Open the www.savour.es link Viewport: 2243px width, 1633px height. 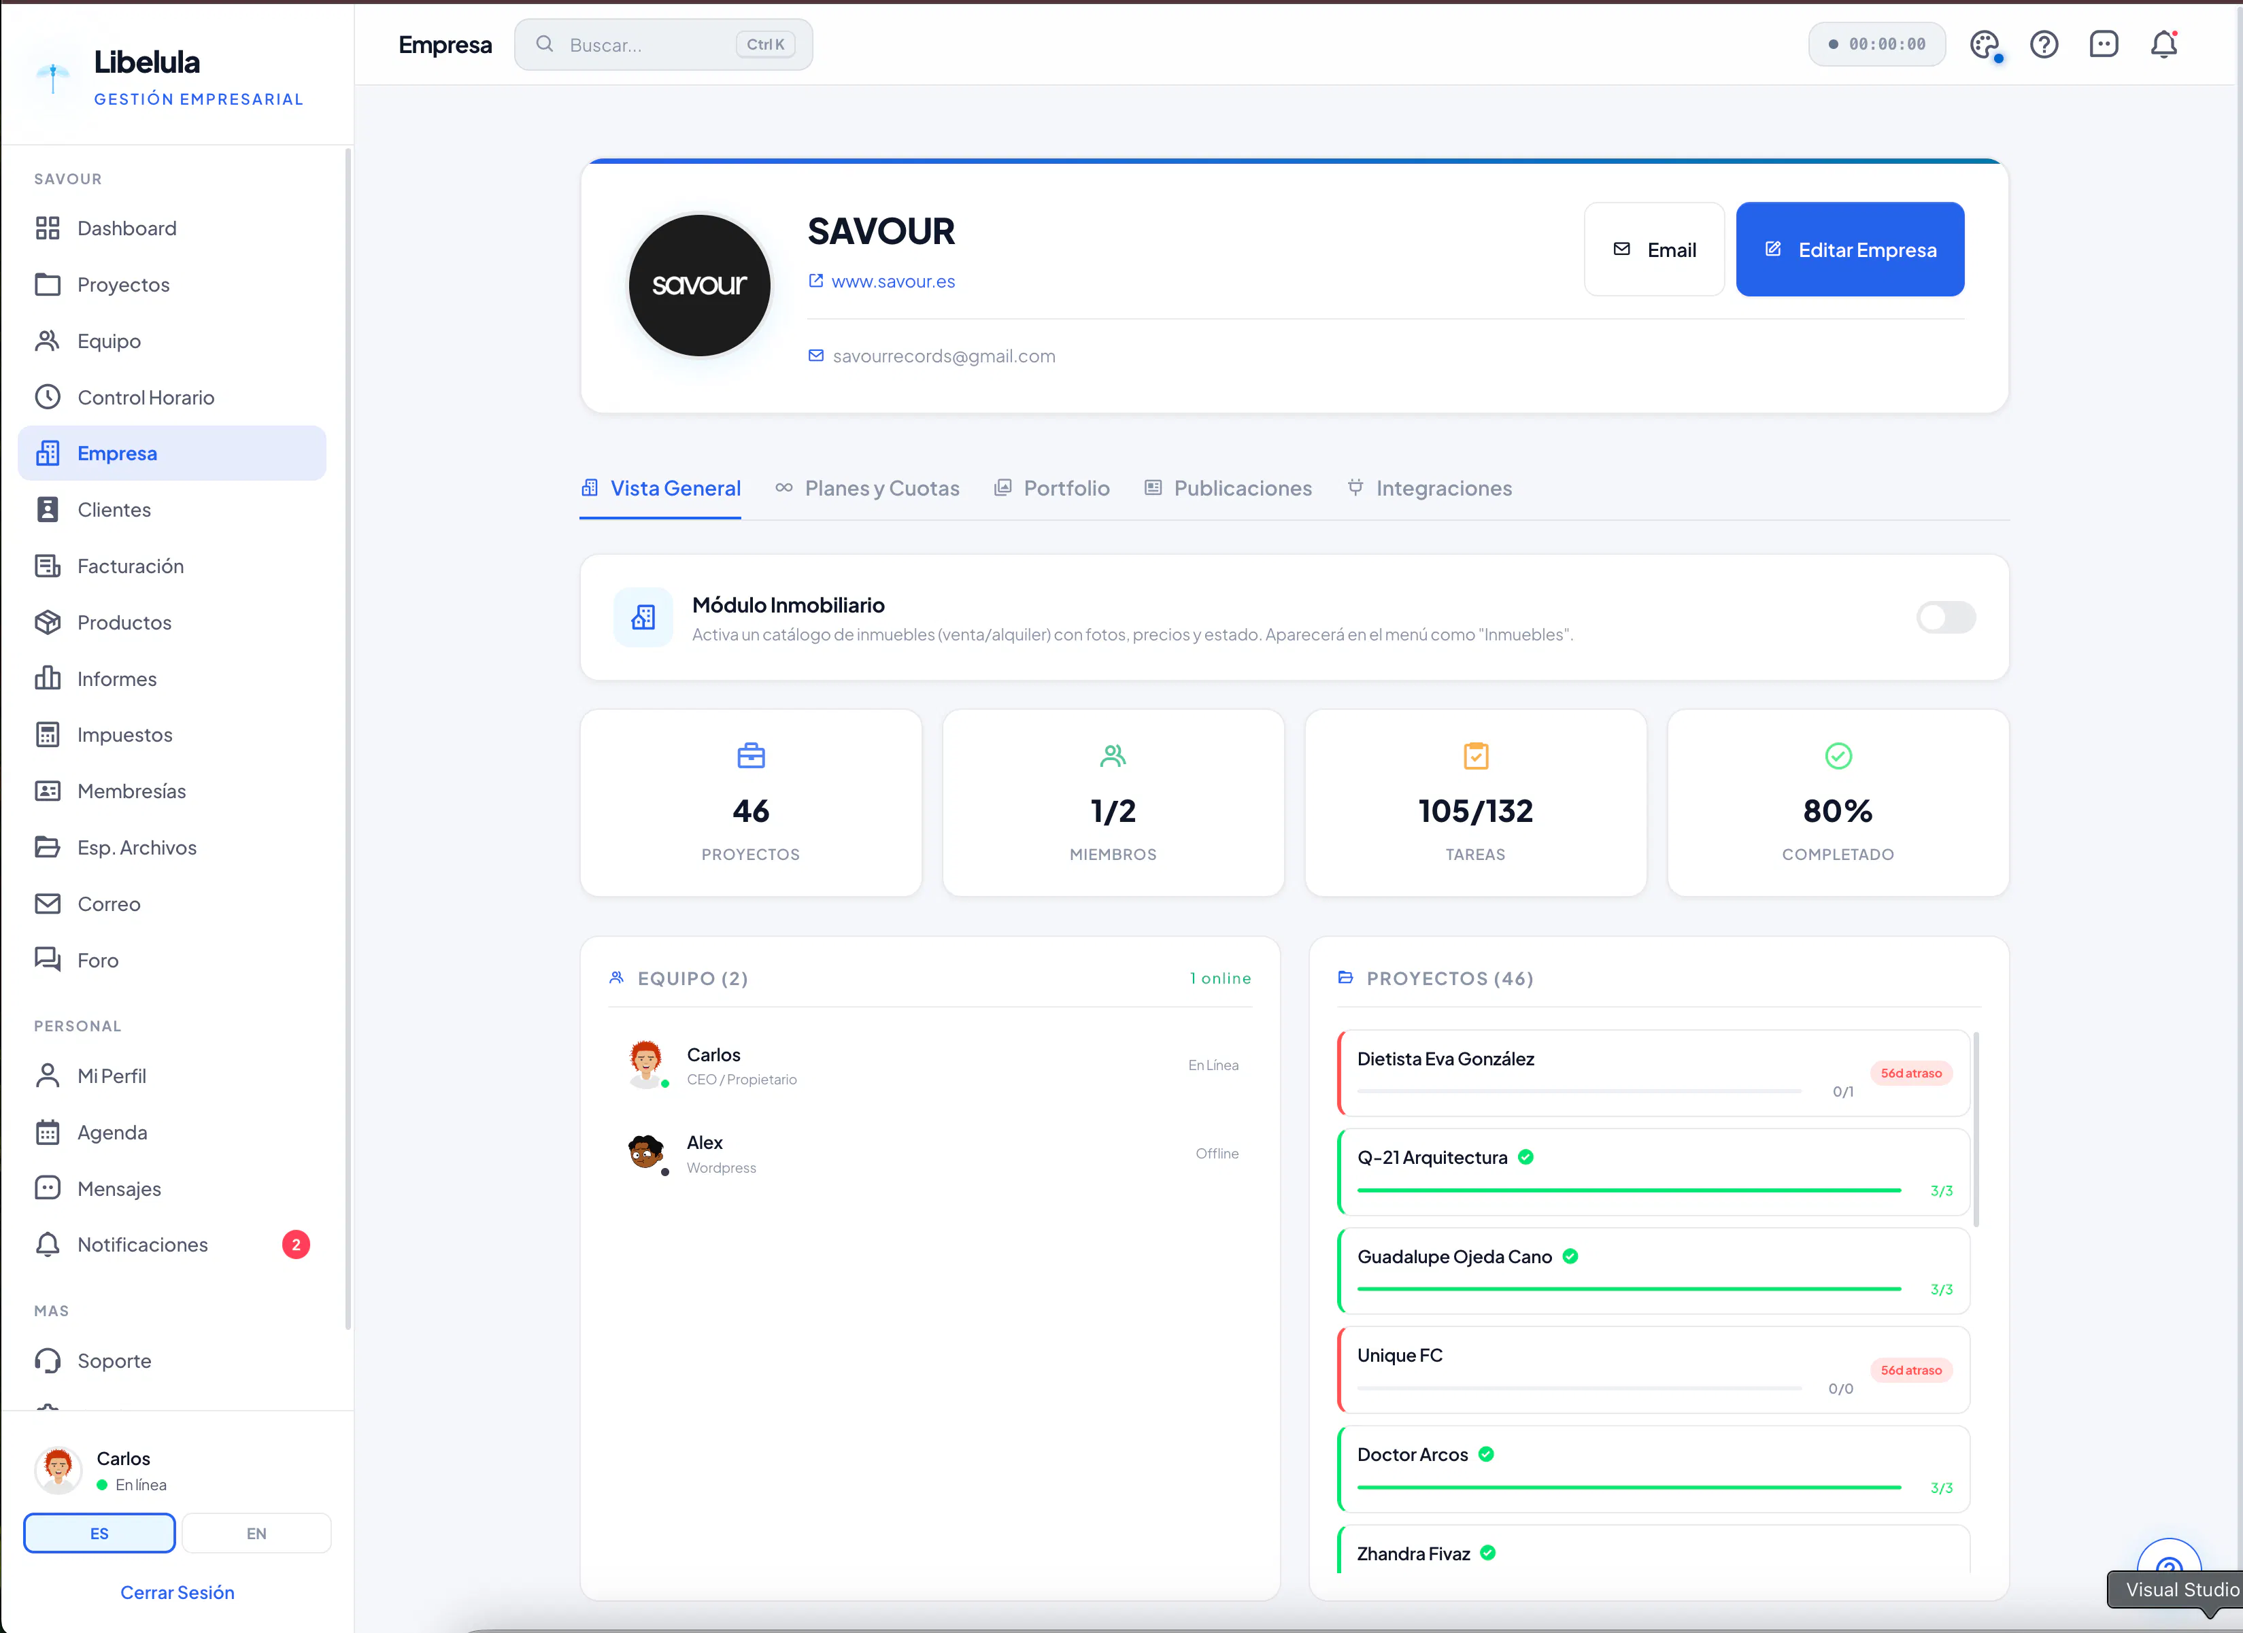(882, 281)
